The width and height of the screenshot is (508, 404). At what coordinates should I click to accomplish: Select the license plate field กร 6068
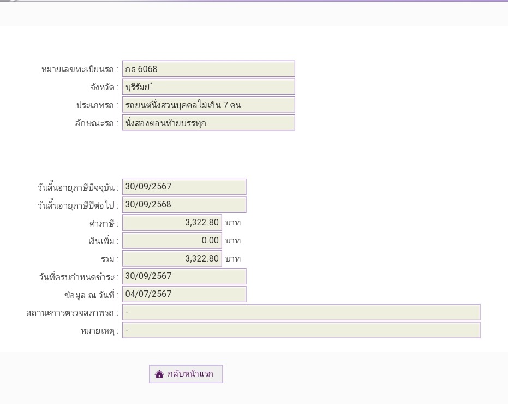(x=208, y=69)
